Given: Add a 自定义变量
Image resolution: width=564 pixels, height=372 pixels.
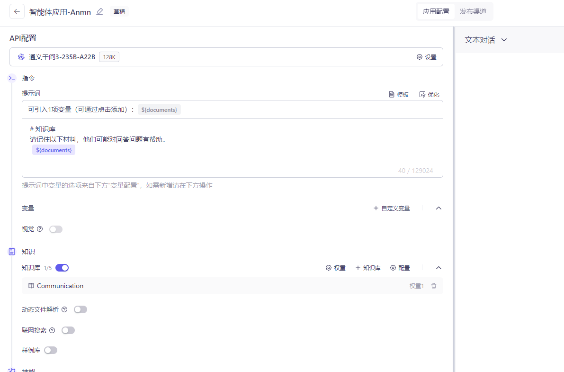Looking at the screenshot, I should coord(392,208).
